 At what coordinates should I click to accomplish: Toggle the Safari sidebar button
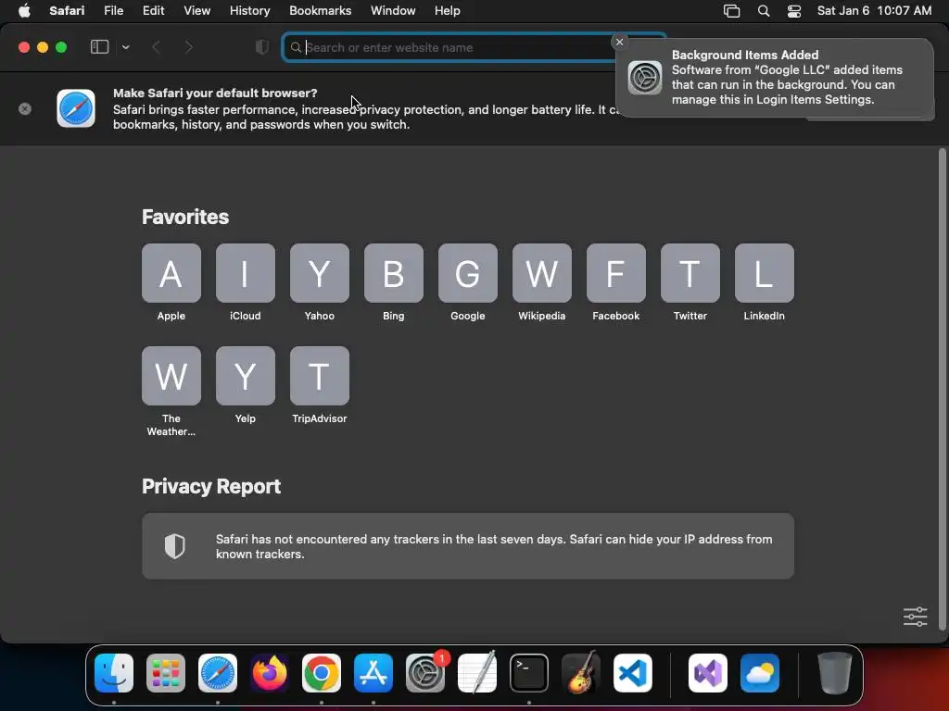(99, 47)
